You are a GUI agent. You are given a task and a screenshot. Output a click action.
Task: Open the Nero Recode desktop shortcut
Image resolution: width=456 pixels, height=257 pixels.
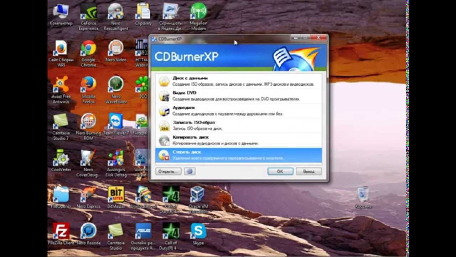click(88, 234)
